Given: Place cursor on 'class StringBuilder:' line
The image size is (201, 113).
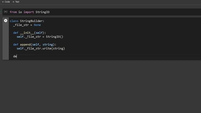Looking at the screenshot, I should coord(27,21).
